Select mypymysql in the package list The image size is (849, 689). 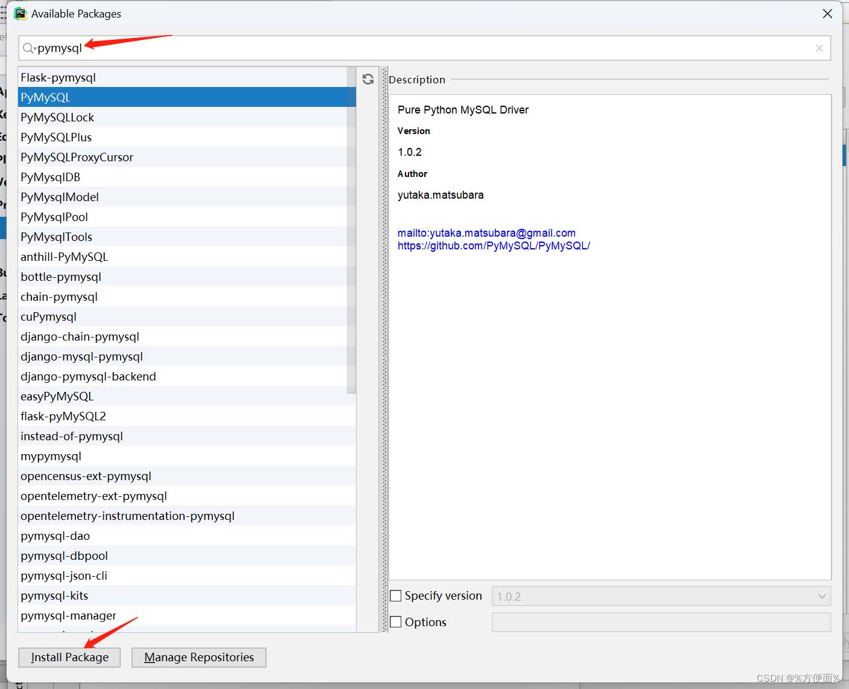click(x=187, y=456)
